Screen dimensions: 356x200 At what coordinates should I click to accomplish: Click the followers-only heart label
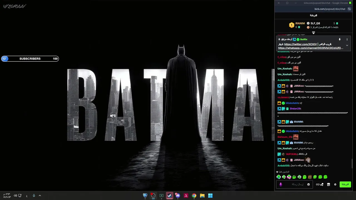coord(283,172)
